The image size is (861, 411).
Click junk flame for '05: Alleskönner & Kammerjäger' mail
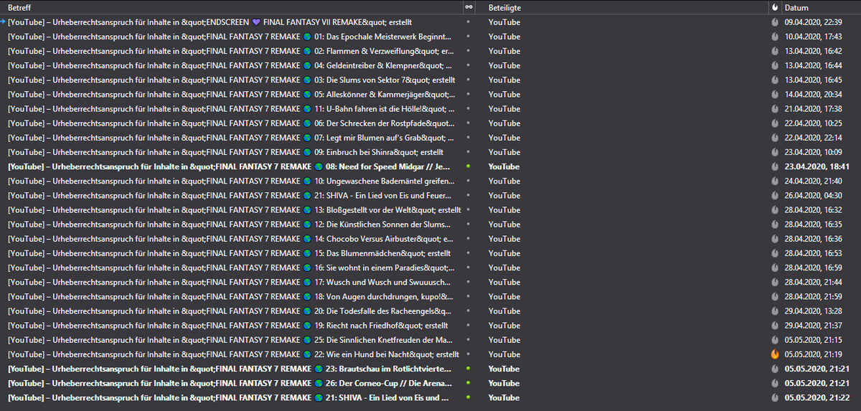775,94
